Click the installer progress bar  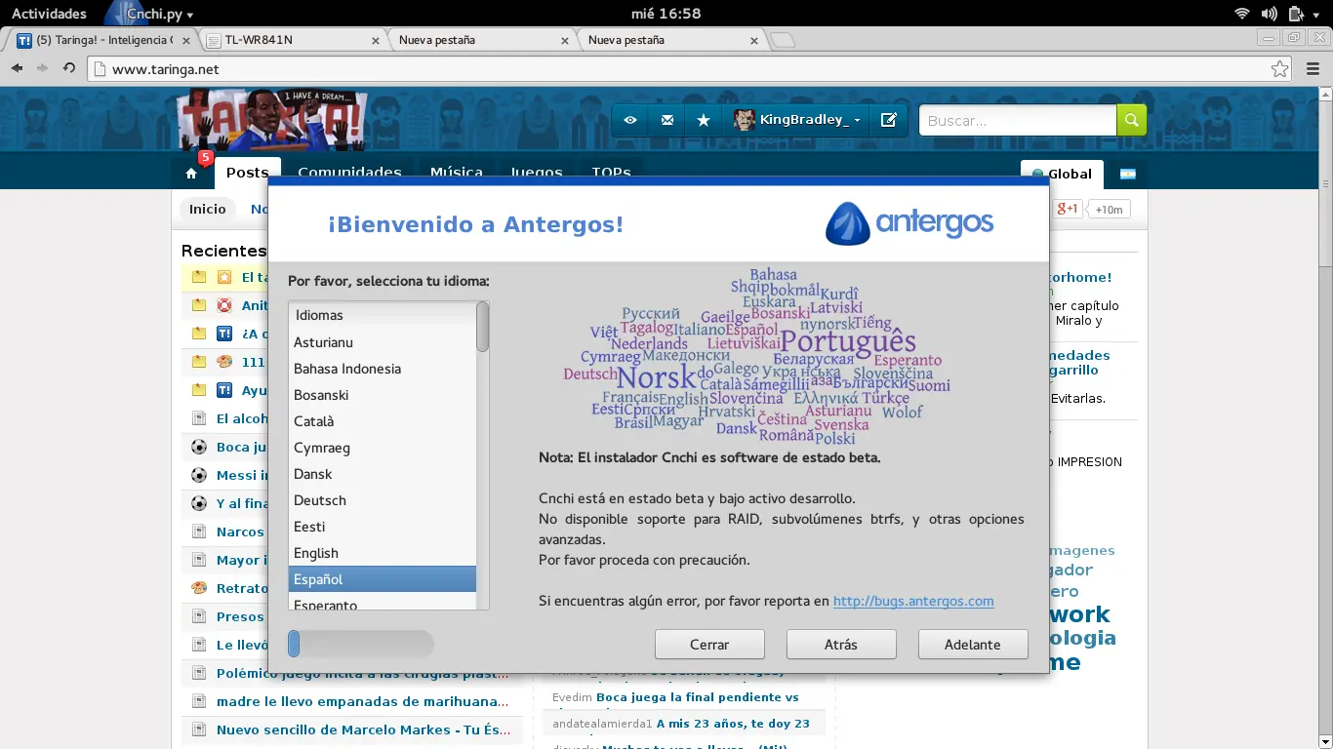tap(361, 644)
